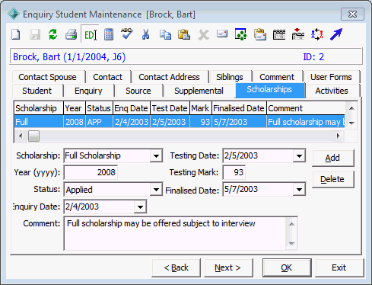Click the clipboard with letter icon
The width and height of the screenshot is (372, 285).
(260, 34)
